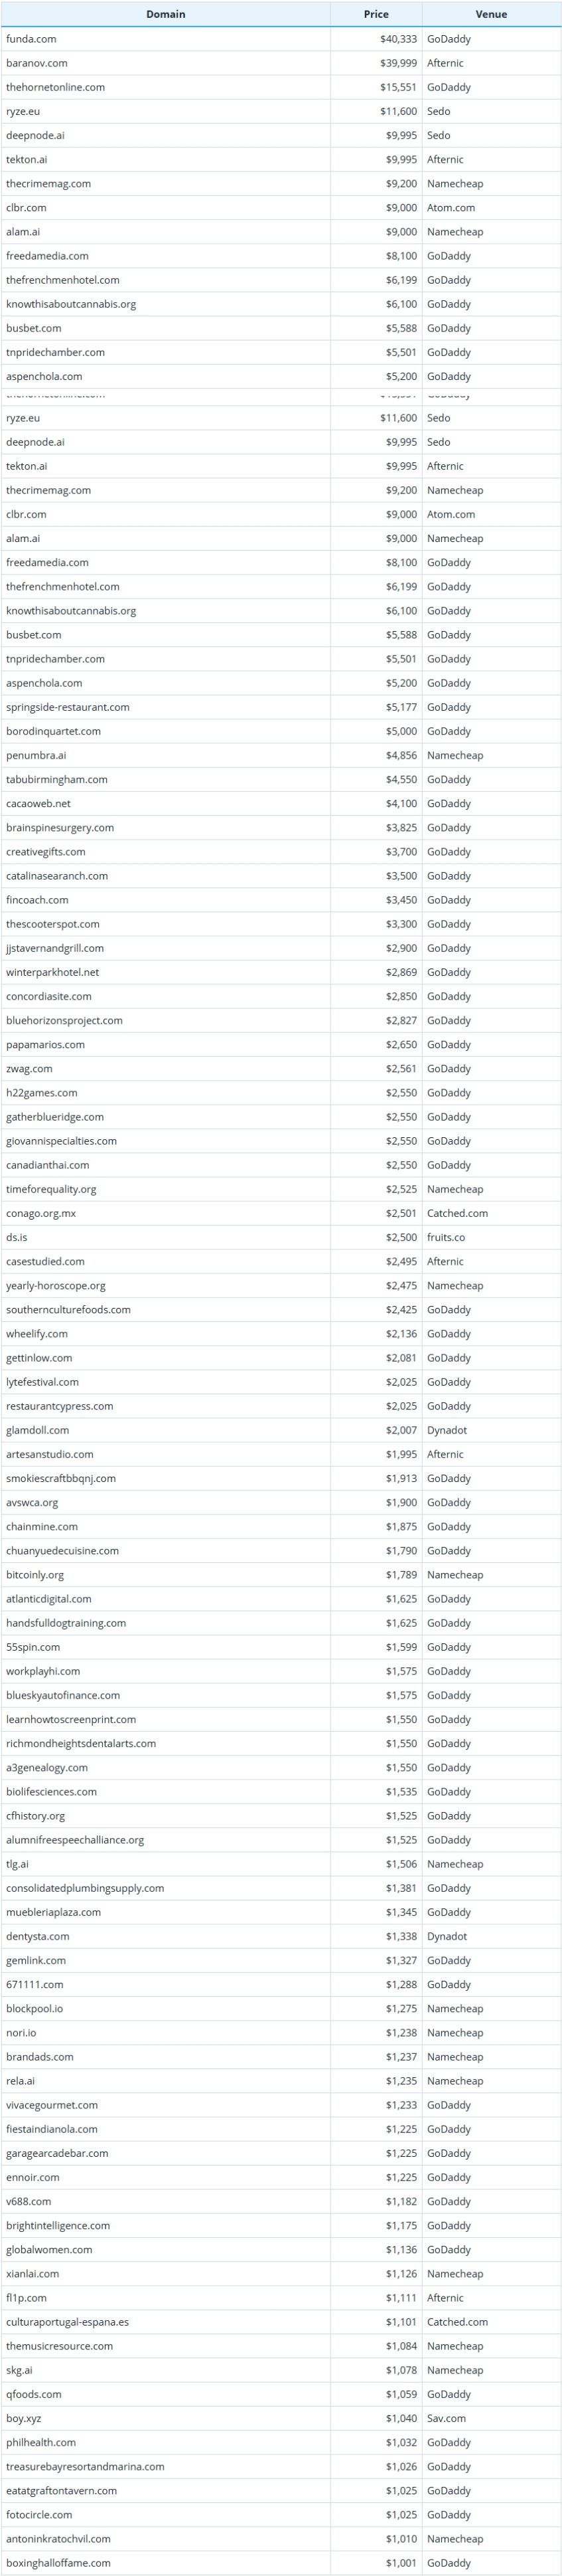Click the springside-restaurant.com domain
This screenshot has width=562, height=2576.
click(68, 707)
